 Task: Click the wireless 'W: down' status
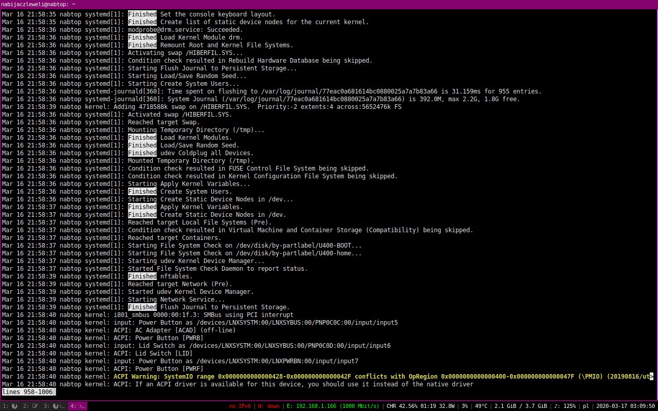269,406
